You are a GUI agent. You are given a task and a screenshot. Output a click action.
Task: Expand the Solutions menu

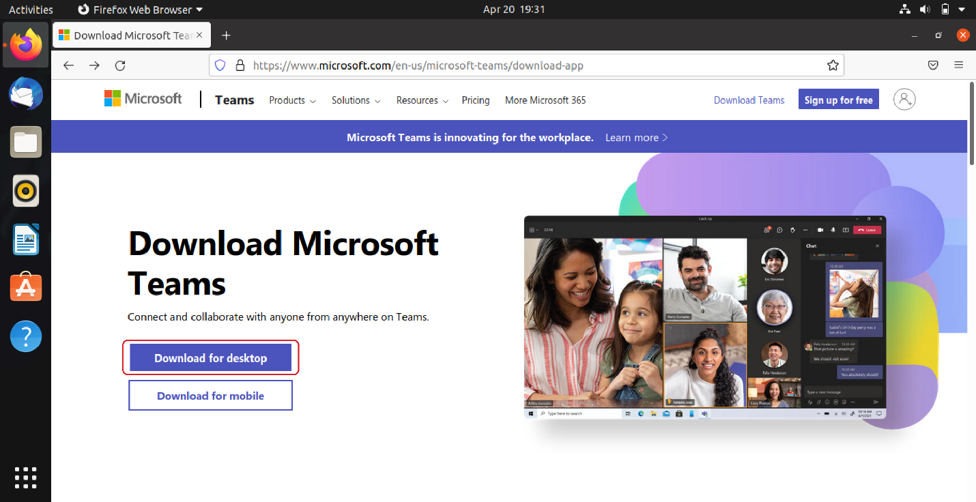point(356,100)
